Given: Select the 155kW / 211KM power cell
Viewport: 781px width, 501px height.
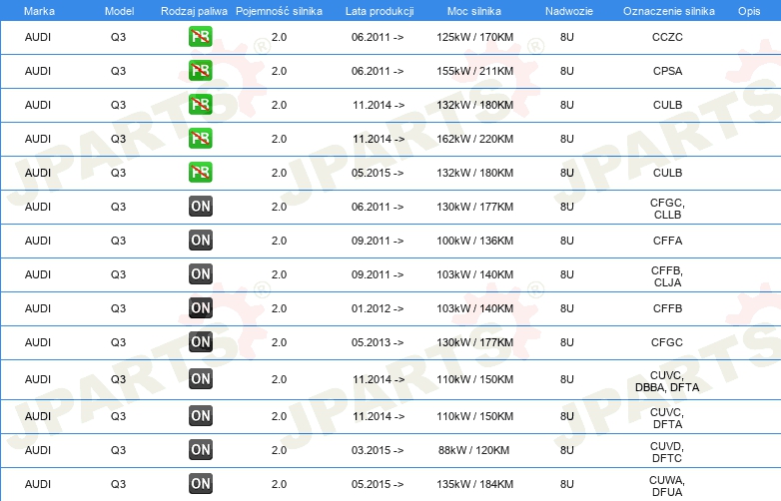Looking at the screenshot, I should 474,71.
